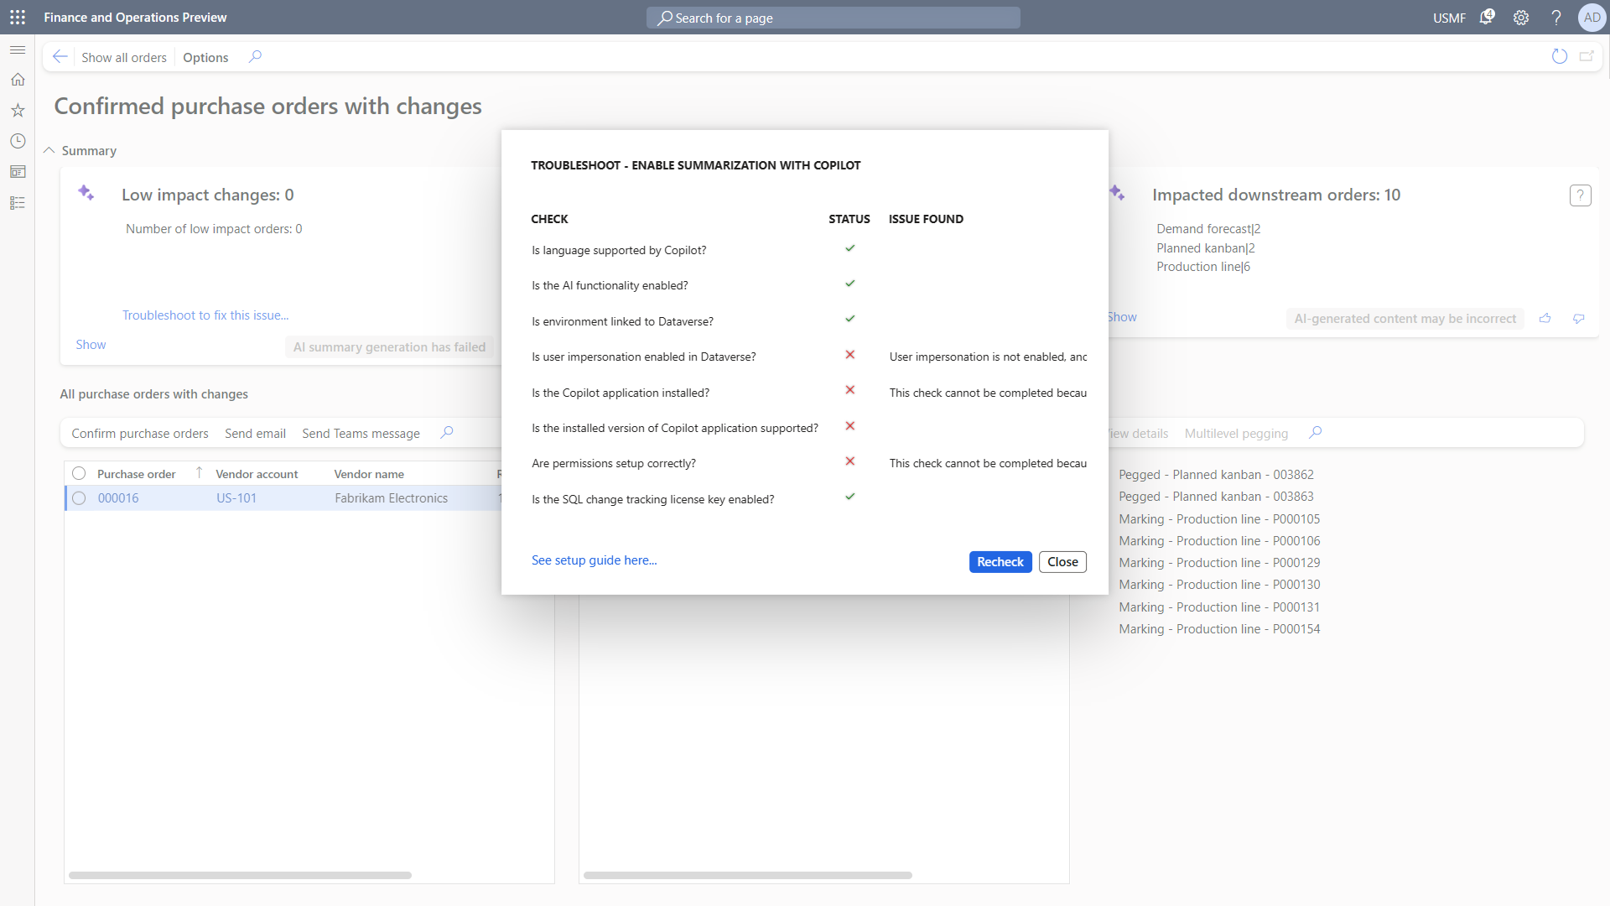Screen dimensions: 1610x906
Task: Open the USMF company selector
Action: [x=1449, y=18]
